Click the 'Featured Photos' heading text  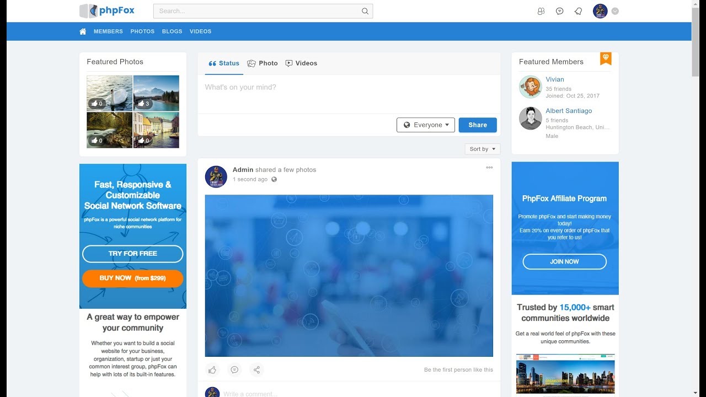[115, 62]
